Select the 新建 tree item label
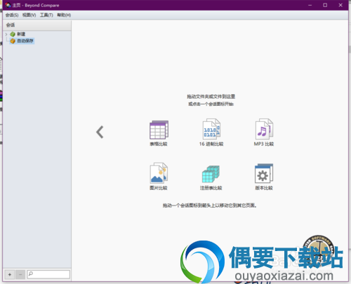351x284 pixels. click(x=21, y=34)
